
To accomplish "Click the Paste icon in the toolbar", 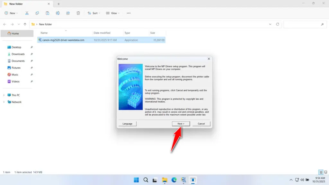I will (47, 13).
